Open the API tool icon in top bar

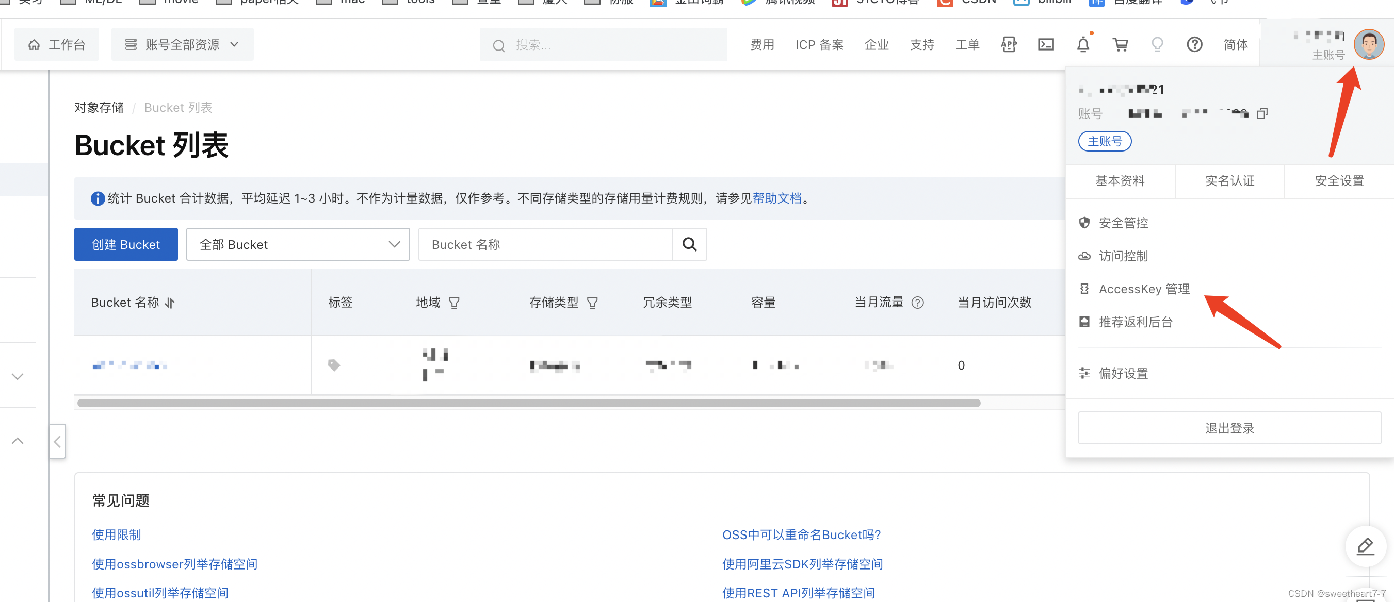pyautogui.click(x=1009, y=44)
